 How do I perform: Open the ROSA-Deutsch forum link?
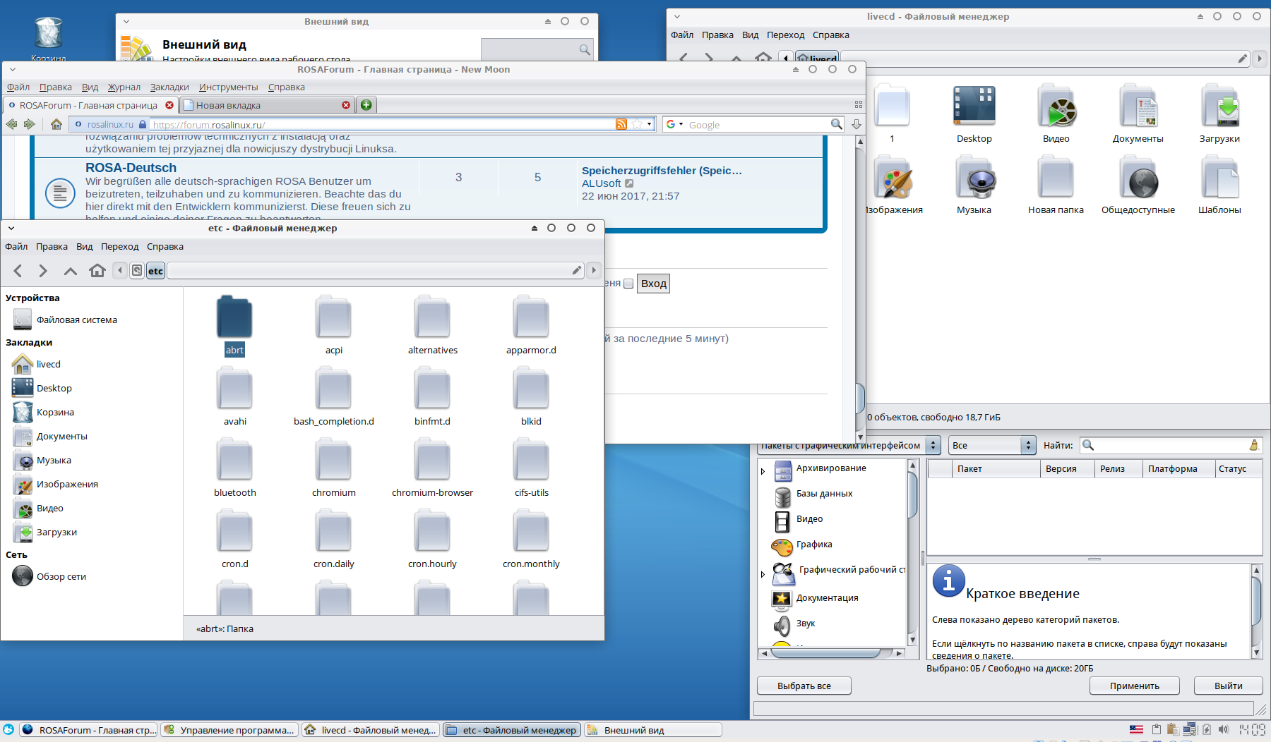pos(131,168)
